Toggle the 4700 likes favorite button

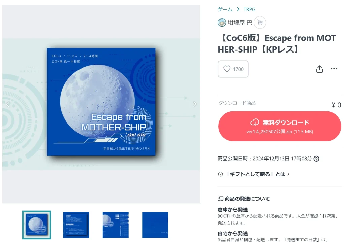pos(233,69)
